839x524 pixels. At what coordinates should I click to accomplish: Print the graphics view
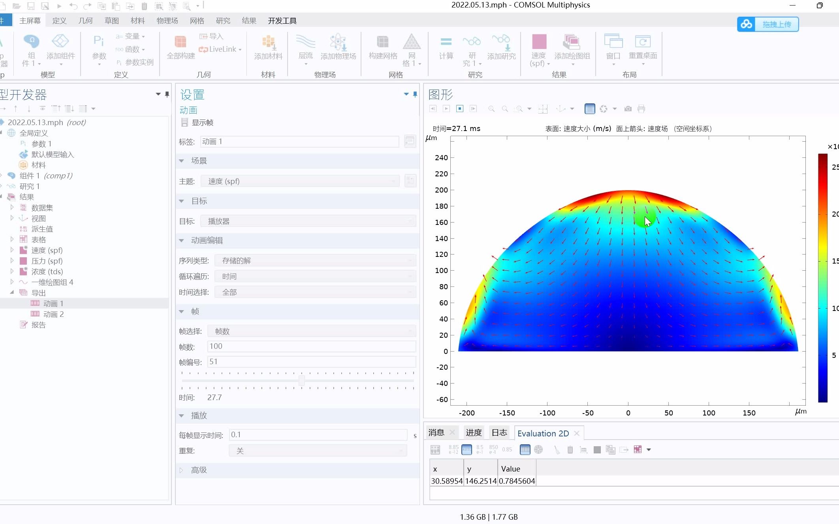pyautogui.click(x=641, y=109)
